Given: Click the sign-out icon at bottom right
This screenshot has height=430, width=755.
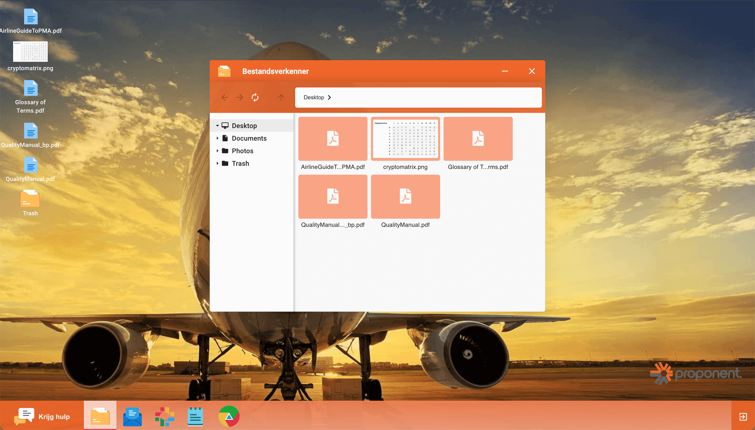Looking at the screenshot, I should (744, 417).
